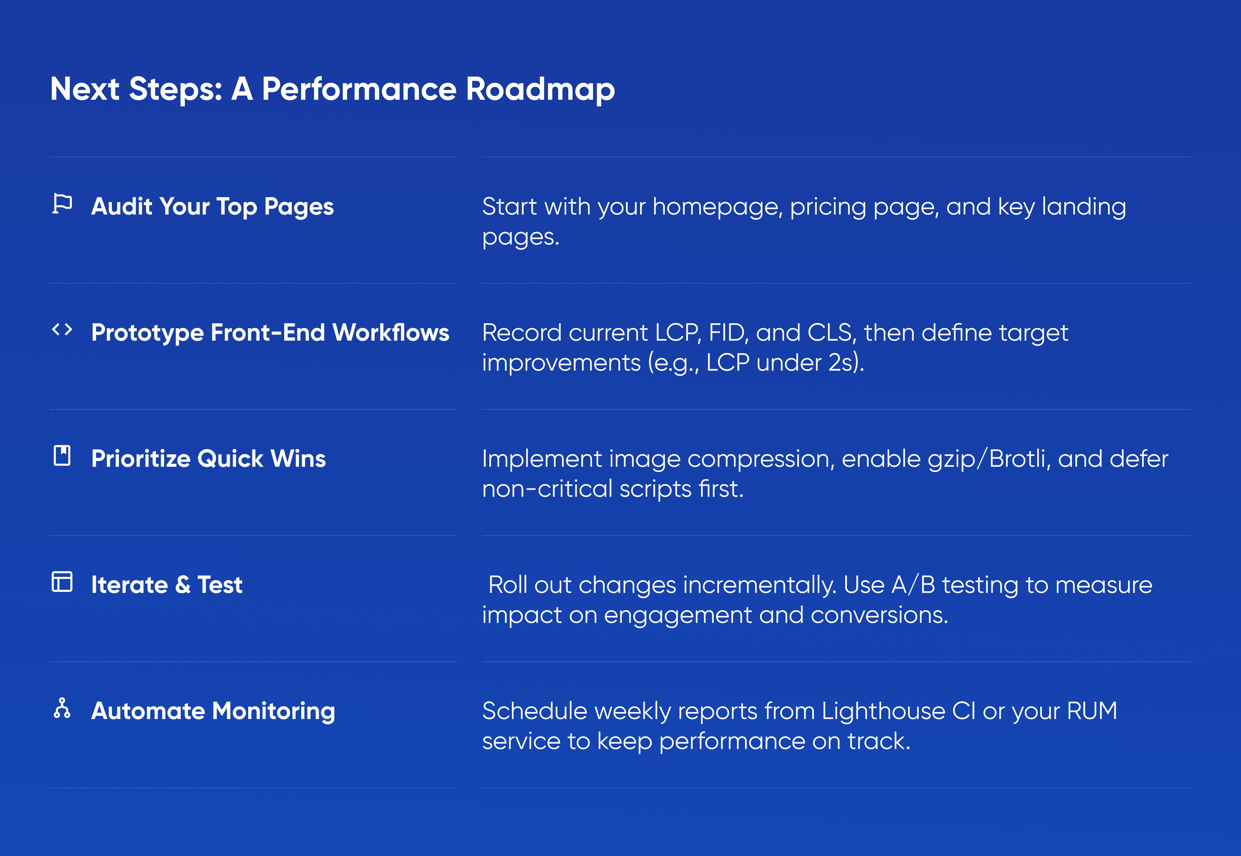
Task: Click the branch node icon beside Automate Monitoring
Action: point(62,708)
